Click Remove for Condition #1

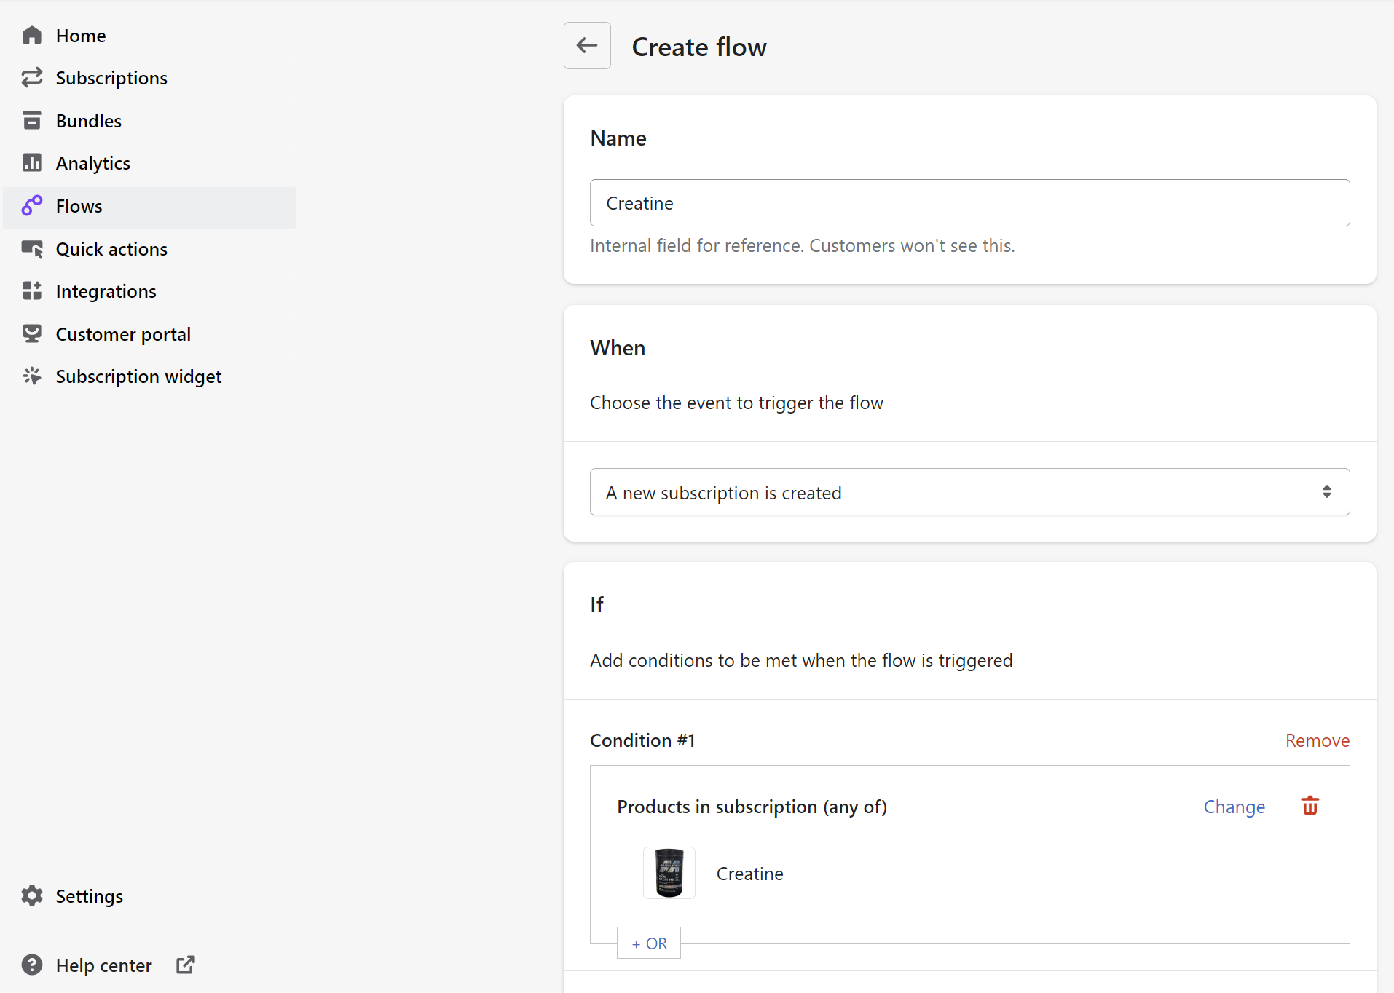click(1317, 741)
